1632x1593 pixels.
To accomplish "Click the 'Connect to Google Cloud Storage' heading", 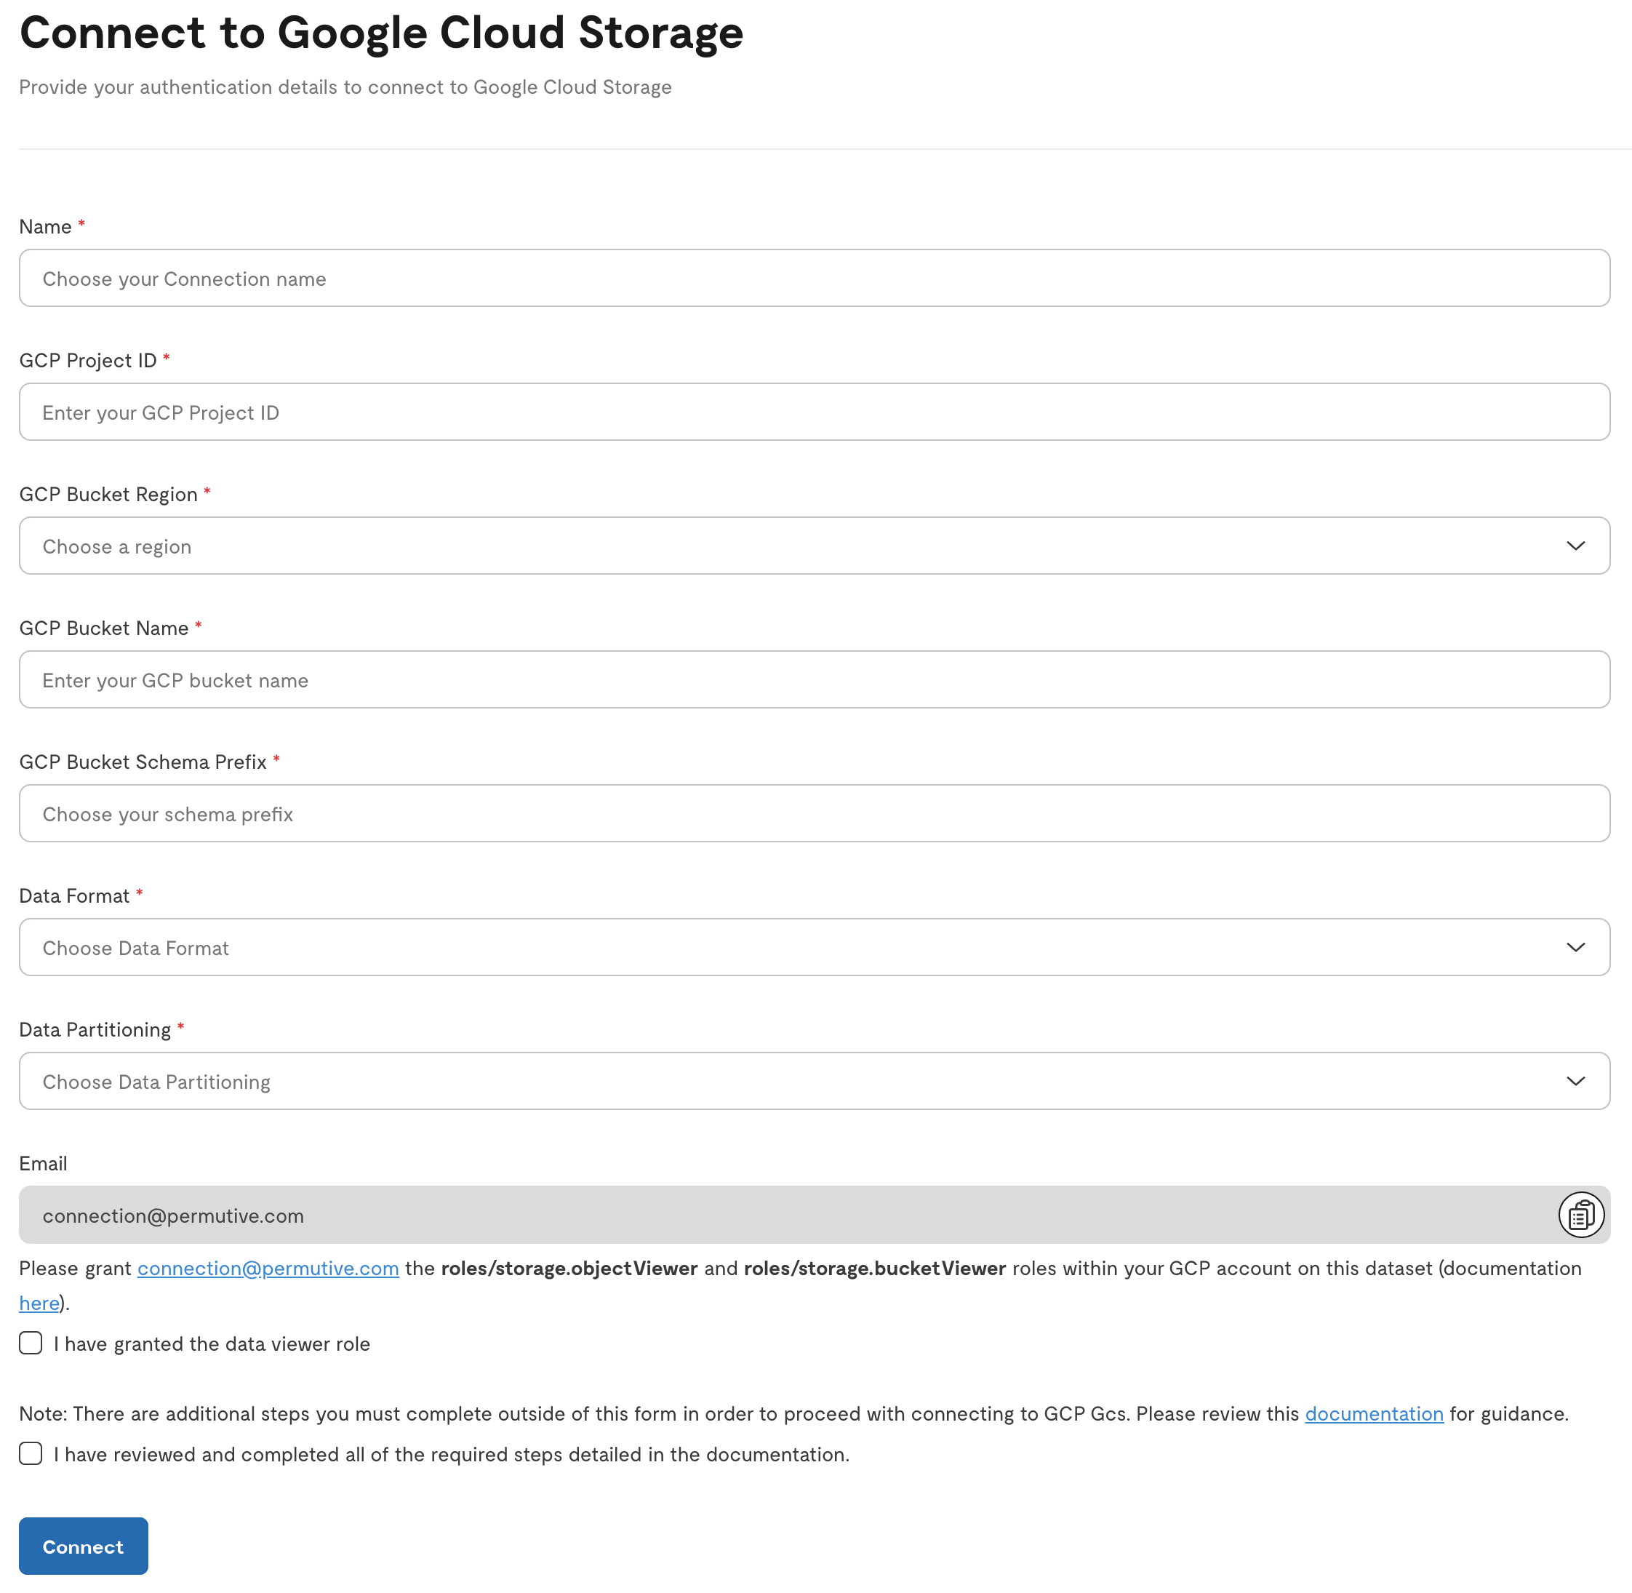I will tap(381, 33).
